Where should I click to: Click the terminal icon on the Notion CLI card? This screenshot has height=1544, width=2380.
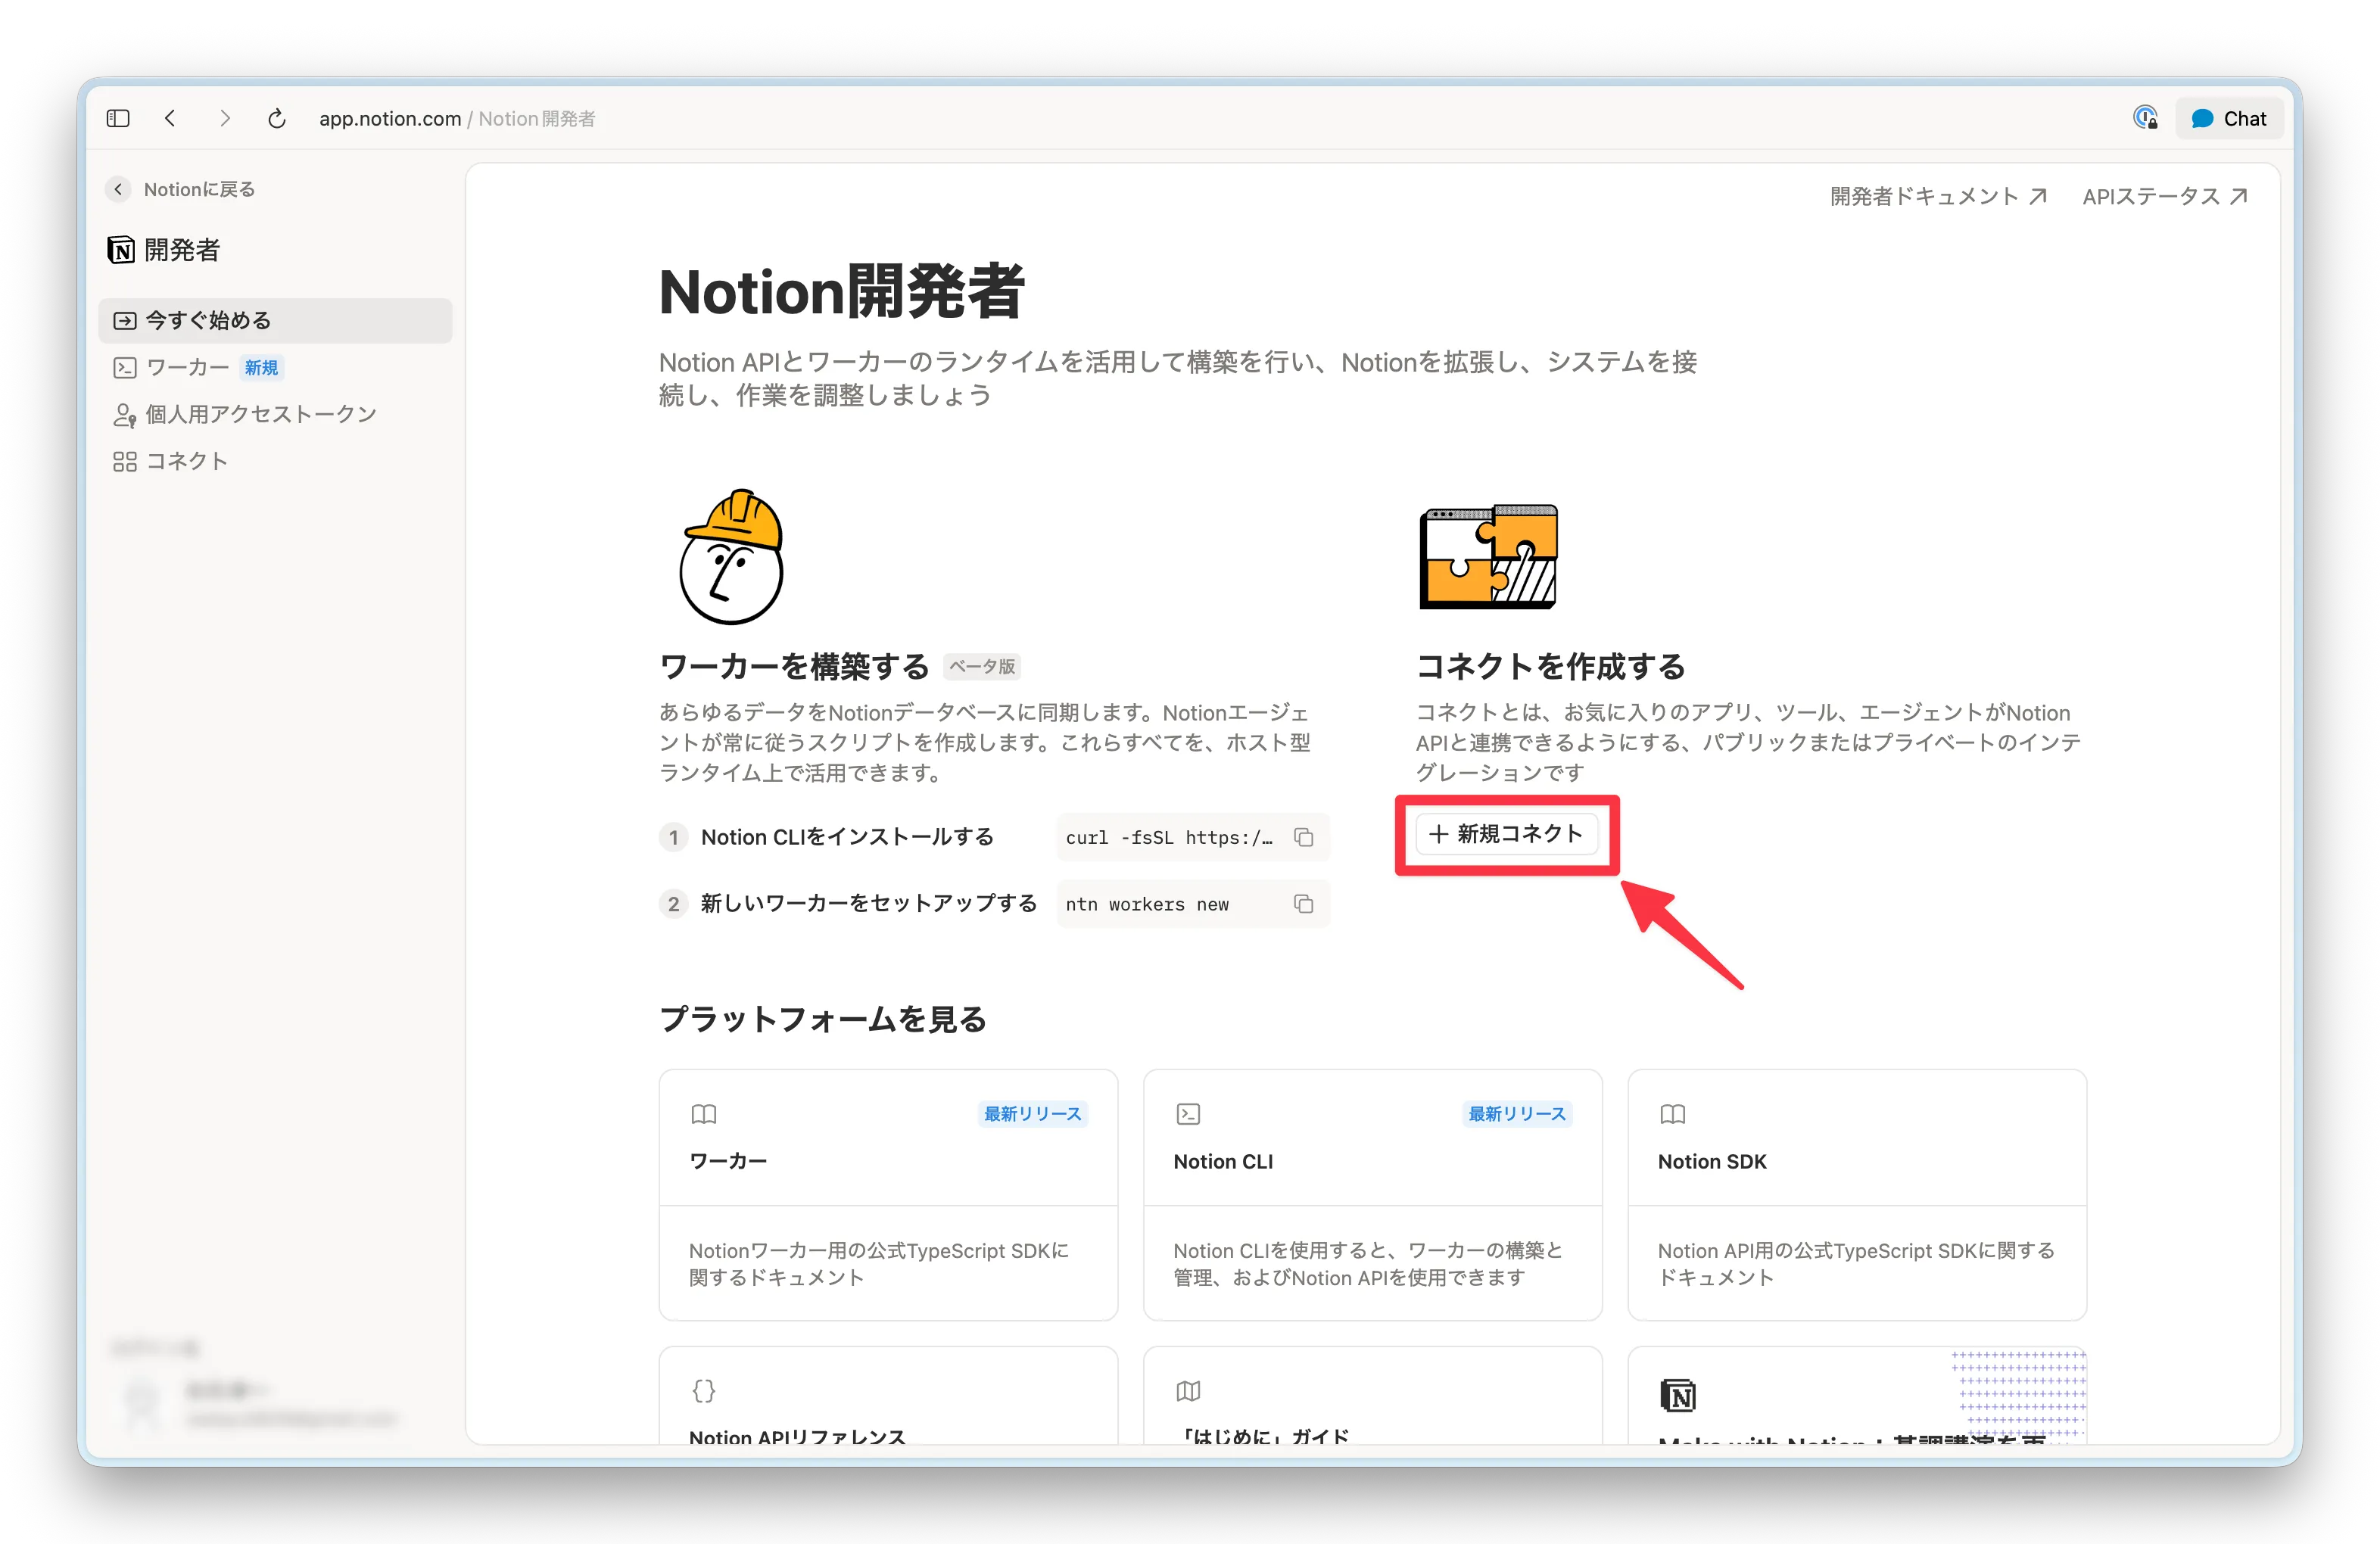(x=1188, y=1114)
